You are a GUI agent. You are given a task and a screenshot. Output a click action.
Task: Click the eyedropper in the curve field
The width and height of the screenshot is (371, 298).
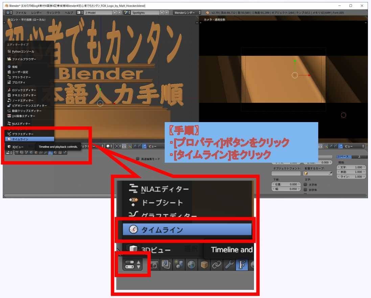(x=330, y=173)
